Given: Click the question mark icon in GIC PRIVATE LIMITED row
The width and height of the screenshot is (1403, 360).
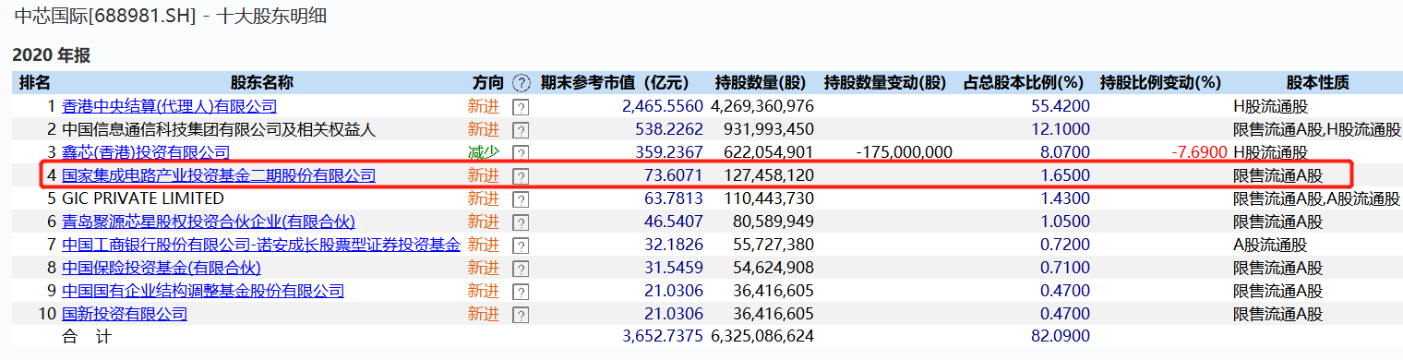Looking at the screenshot, I should click(x=521, y=199).
